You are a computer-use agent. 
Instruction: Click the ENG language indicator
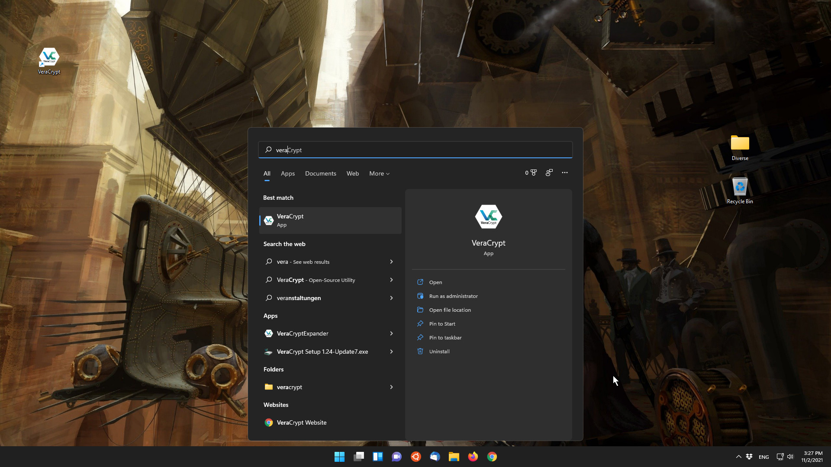[x=763, y=457]
